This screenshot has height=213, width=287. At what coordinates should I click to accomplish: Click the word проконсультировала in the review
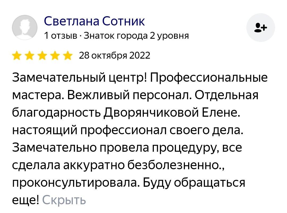74,183
